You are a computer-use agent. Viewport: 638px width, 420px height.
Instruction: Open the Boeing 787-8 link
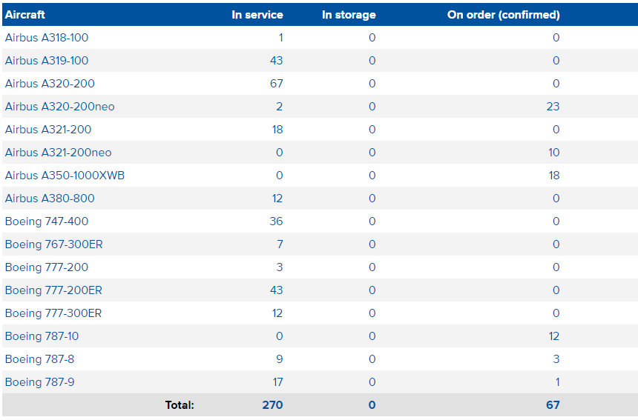[39, 359]
